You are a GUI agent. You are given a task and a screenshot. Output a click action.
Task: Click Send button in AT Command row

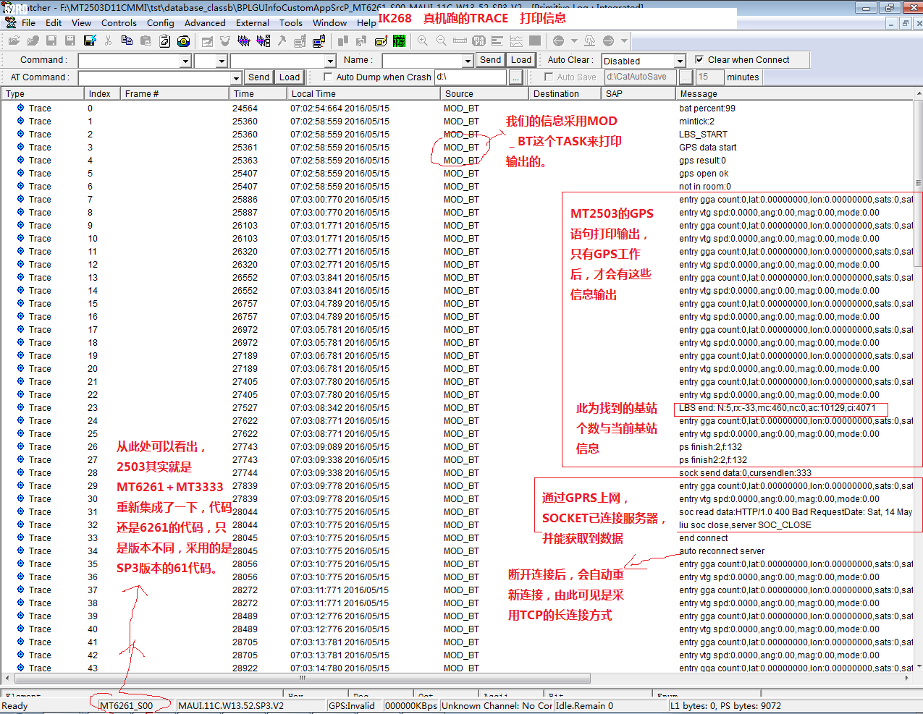258,77
